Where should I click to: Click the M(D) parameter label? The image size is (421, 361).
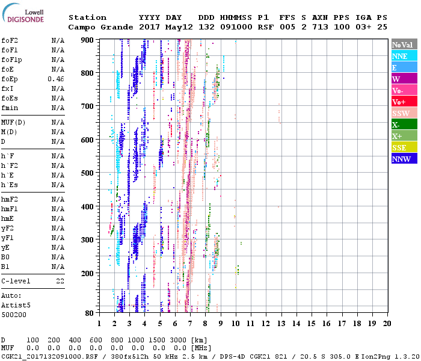[x=9, y=132]
